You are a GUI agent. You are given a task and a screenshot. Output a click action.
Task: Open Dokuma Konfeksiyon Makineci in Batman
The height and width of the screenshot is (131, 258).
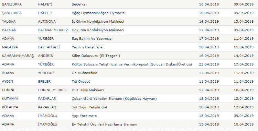point(98,30)
